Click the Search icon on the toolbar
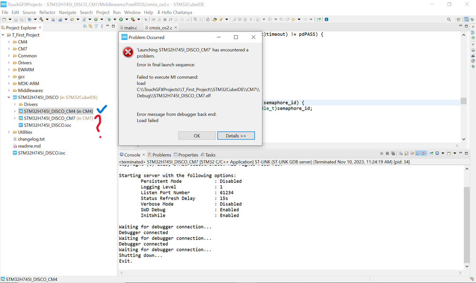Viewport: 476px width, 283px height. point(449,20)
